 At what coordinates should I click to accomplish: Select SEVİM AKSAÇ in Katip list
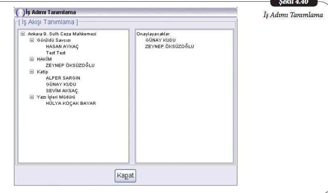tap(61, 91)
